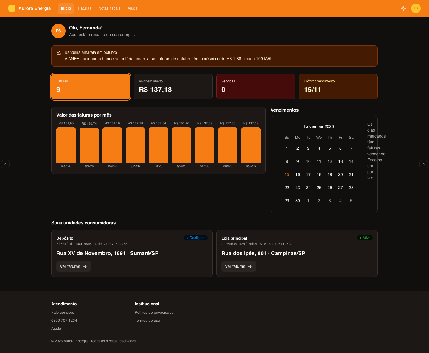
Task: Open the Notas fiscais navigation tab
Action: (109, 8)
